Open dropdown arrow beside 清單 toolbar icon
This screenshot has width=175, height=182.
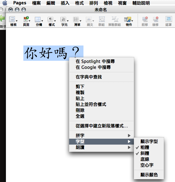(80, 21)
